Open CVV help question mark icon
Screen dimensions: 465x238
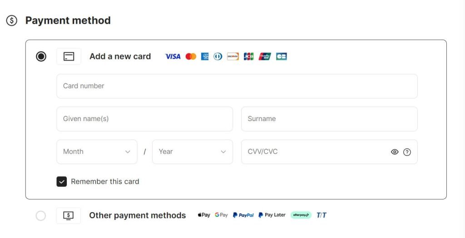pyautogui.click(x=407, y=152)
